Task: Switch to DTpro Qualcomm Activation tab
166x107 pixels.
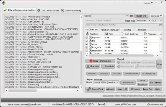Action: [19, 10]
